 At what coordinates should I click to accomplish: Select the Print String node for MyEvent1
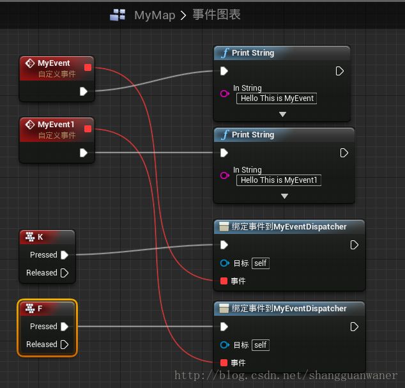(284, 135)
